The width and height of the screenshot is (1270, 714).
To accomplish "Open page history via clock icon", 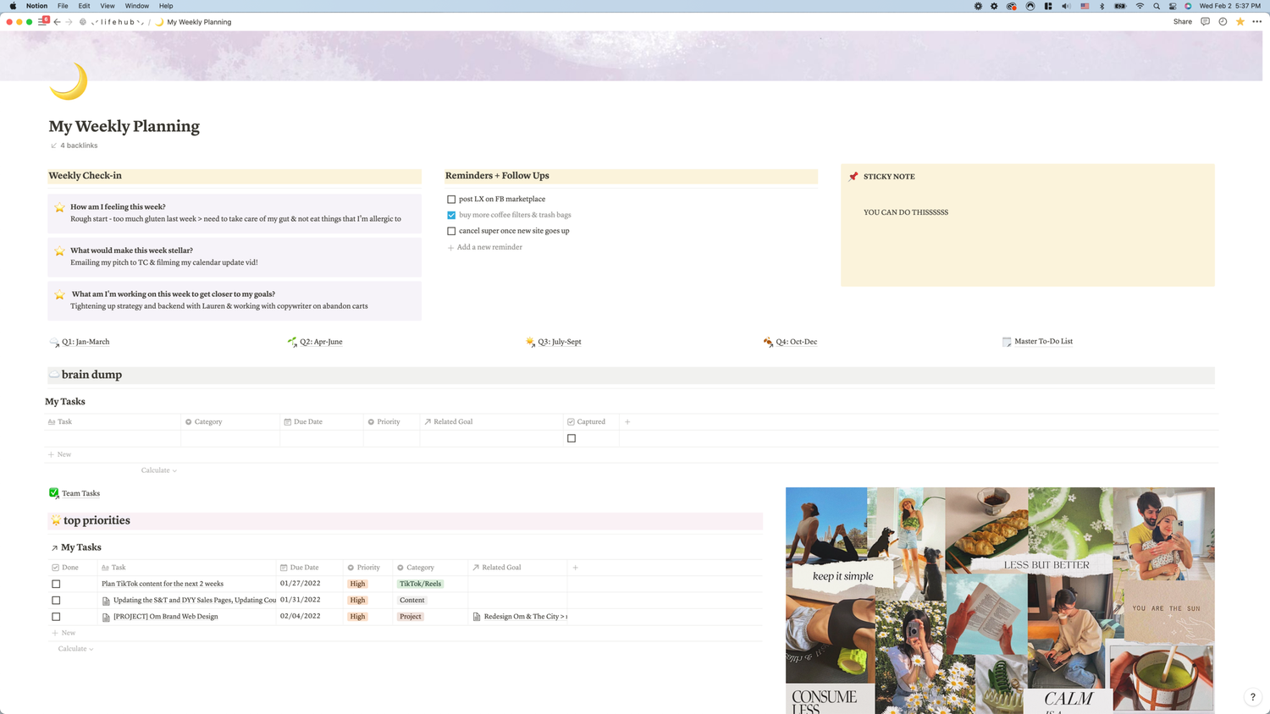I will click(x=1222, y=21).
